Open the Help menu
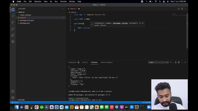Viewport: 198px width, 111px height. pos(79,2)
